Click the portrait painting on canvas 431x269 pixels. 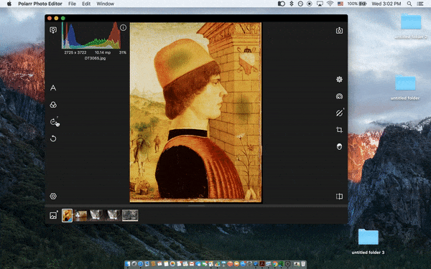pos(195,113)
